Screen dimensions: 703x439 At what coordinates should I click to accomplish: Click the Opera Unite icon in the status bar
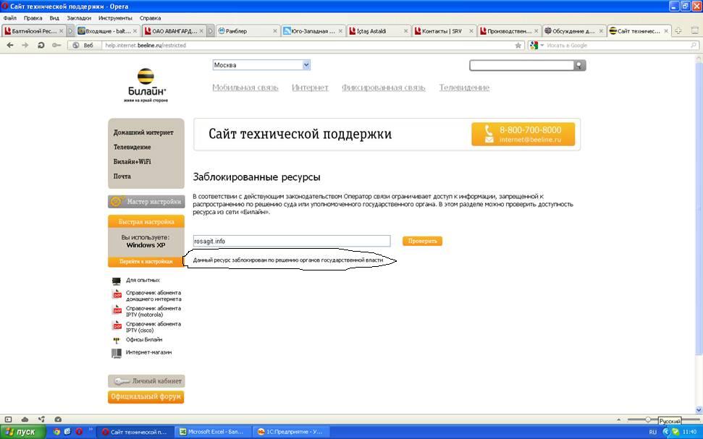(x=41, y=419)
